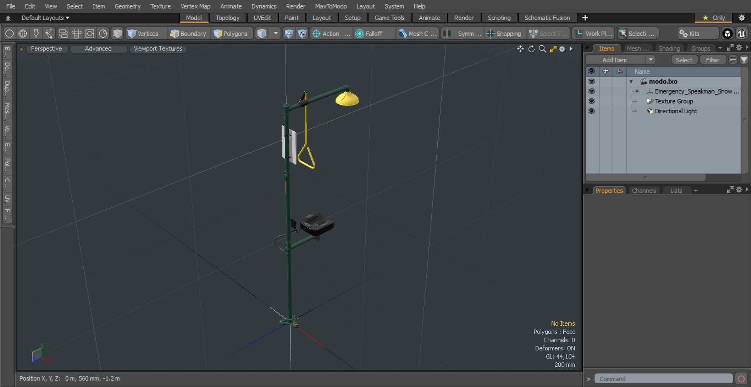The image size is (751, 387).
Task: Open the Geometry menu
Action: click(127, 6)
